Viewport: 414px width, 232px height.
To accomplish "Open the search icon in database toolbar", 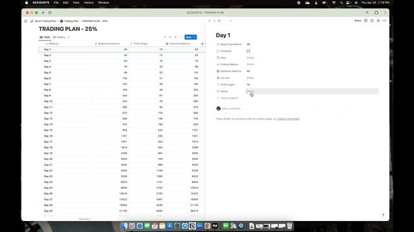I will coord(175,37).
